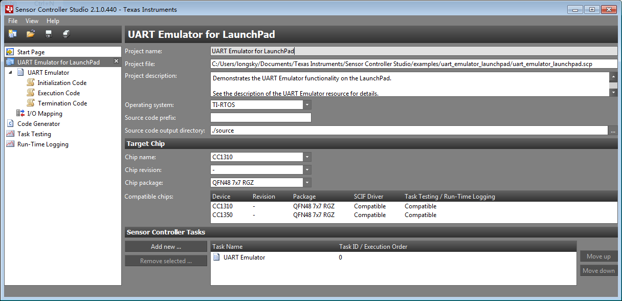Click the Move up button

(598, 256)
